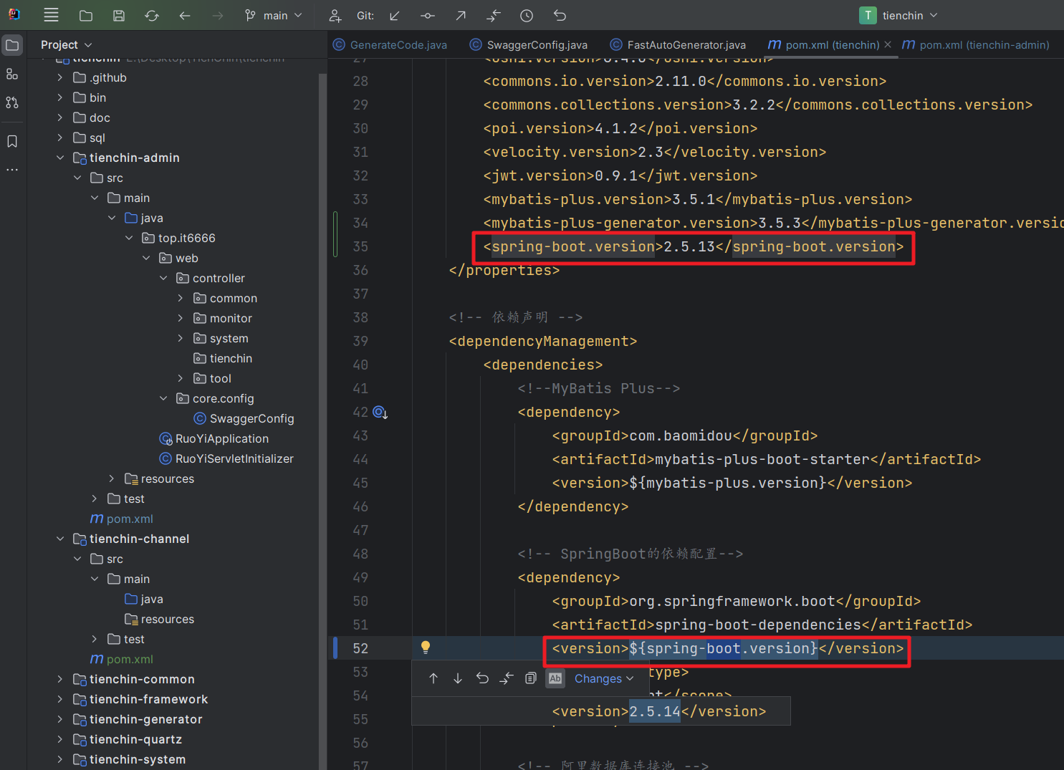
Task: Open the Bookmarks tool window icon
Action: 12,141
